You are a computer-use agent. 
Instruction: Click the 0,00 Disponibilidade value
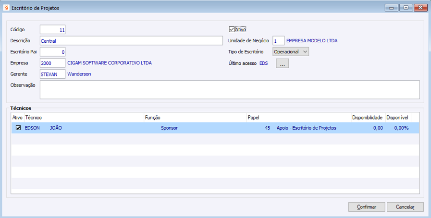(x=378, y=128)
